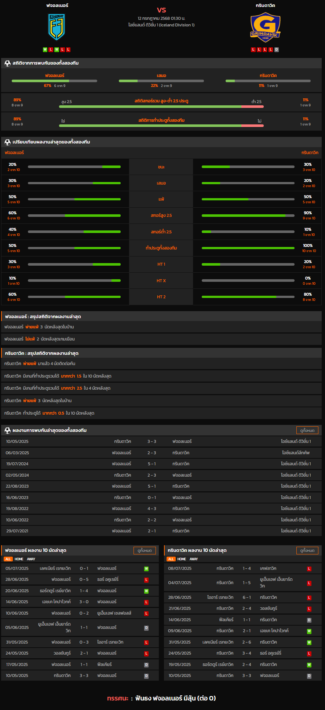
Task: Click the L badge on the 08/07/2025 row
Action: (x=309, y=569)
